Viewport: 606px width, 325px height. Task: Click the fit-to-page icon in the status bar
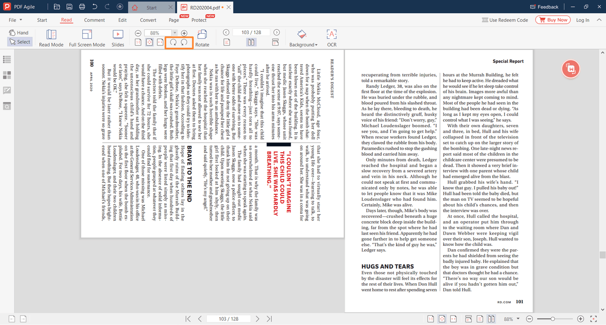(x=442, y=318)
